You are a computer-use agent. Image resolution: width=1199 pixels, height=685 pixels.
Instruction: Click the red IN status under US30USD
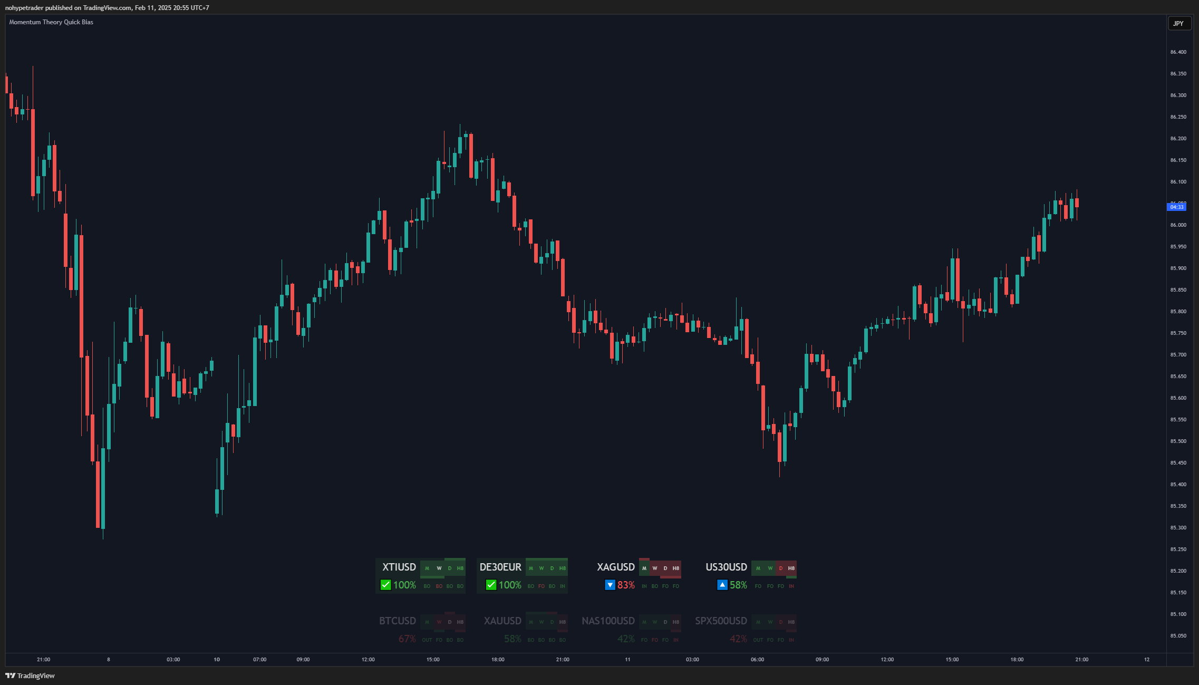coord(791,586)
